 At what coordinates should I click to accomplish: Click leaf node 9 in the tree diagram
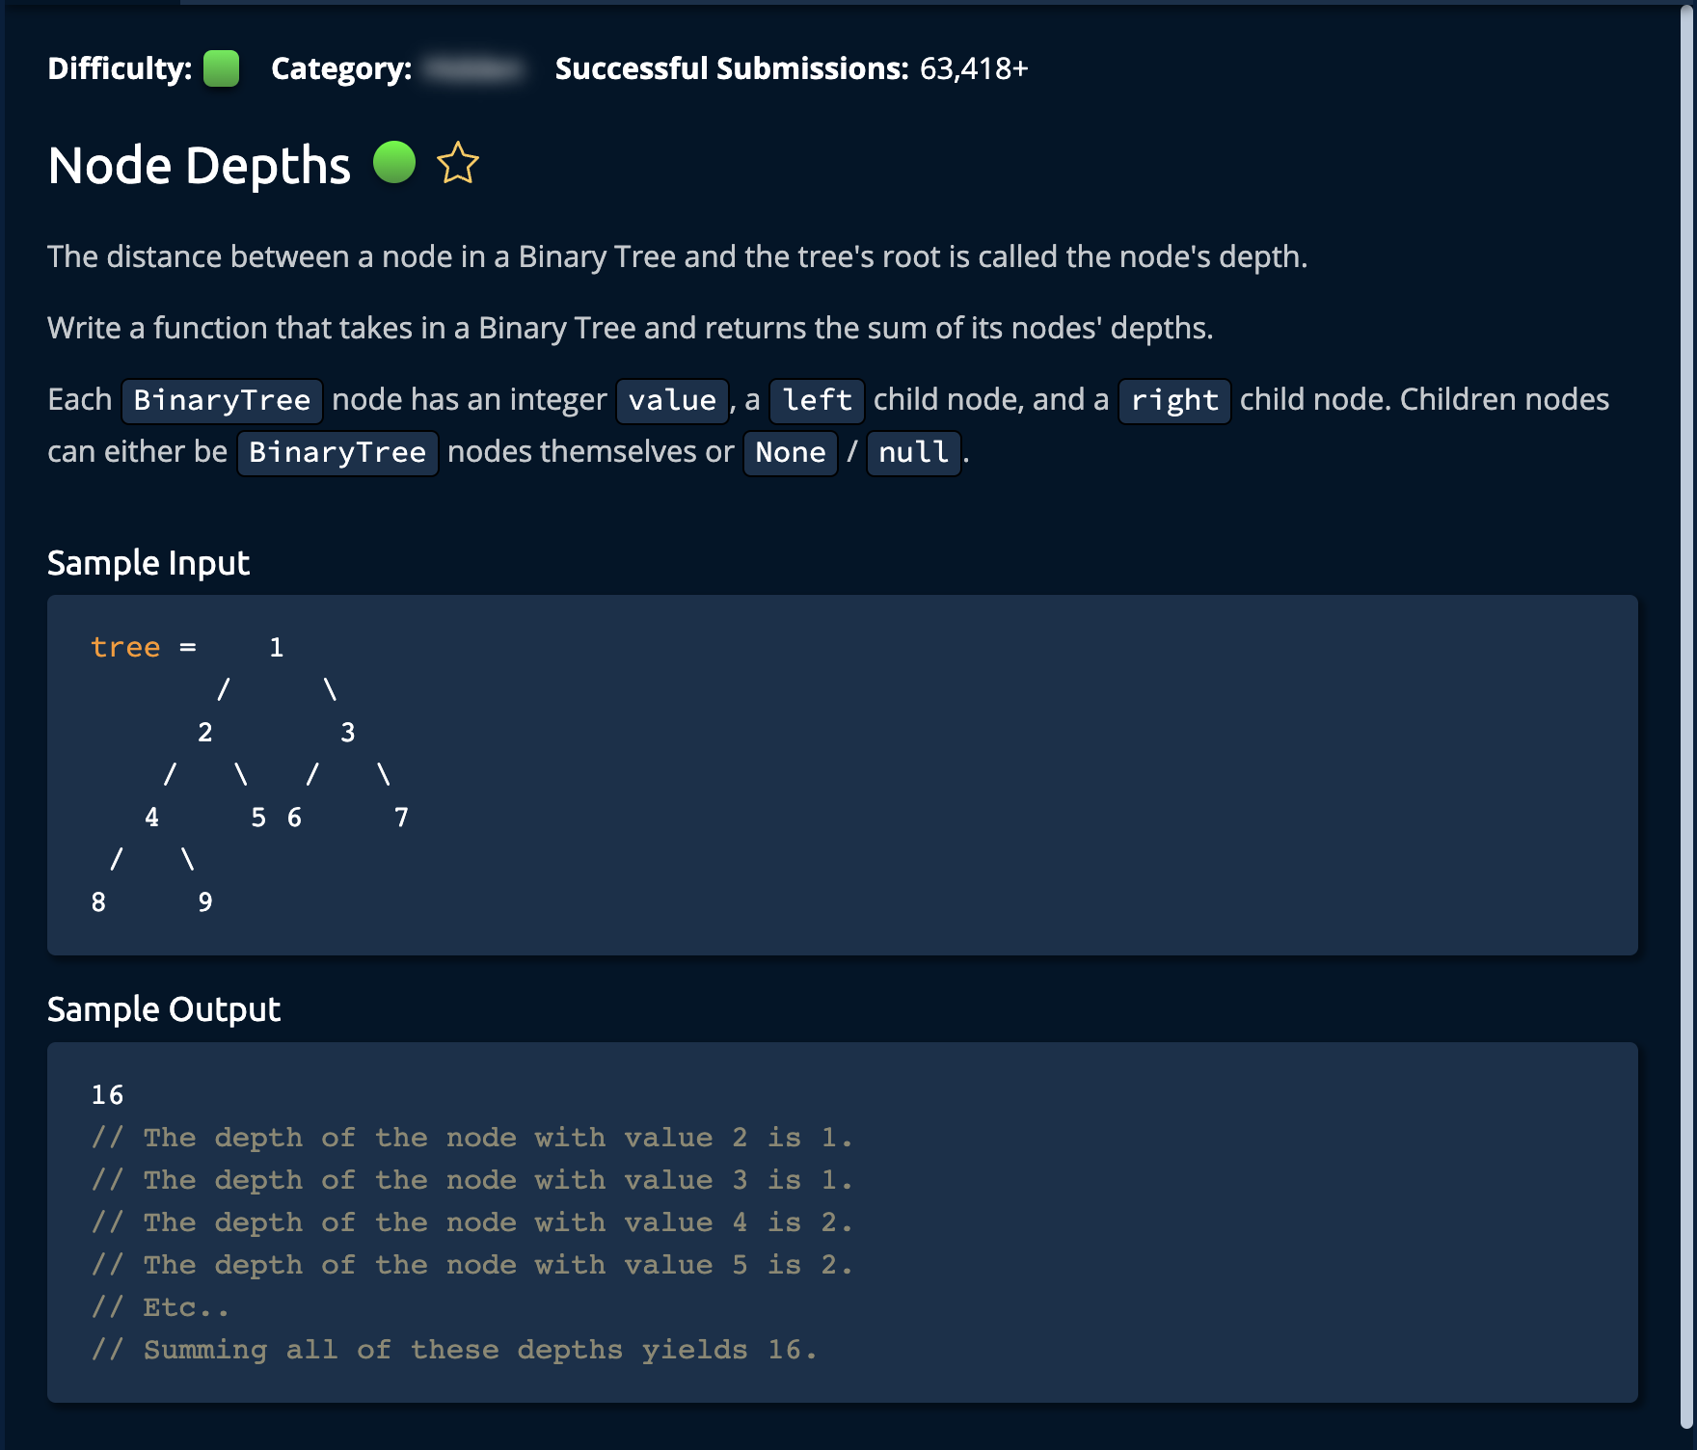tap(205, 902)
